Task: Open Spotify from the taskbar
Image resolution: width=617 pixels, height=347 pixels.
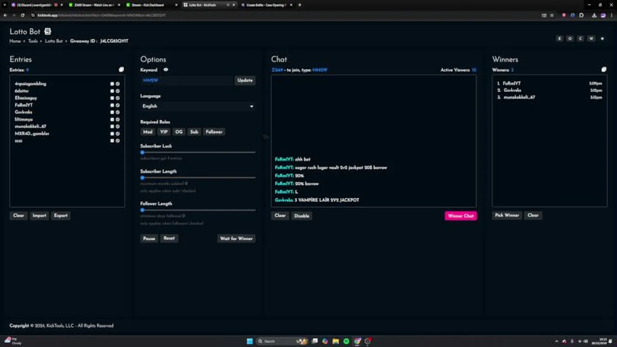Action: point(346,341)
